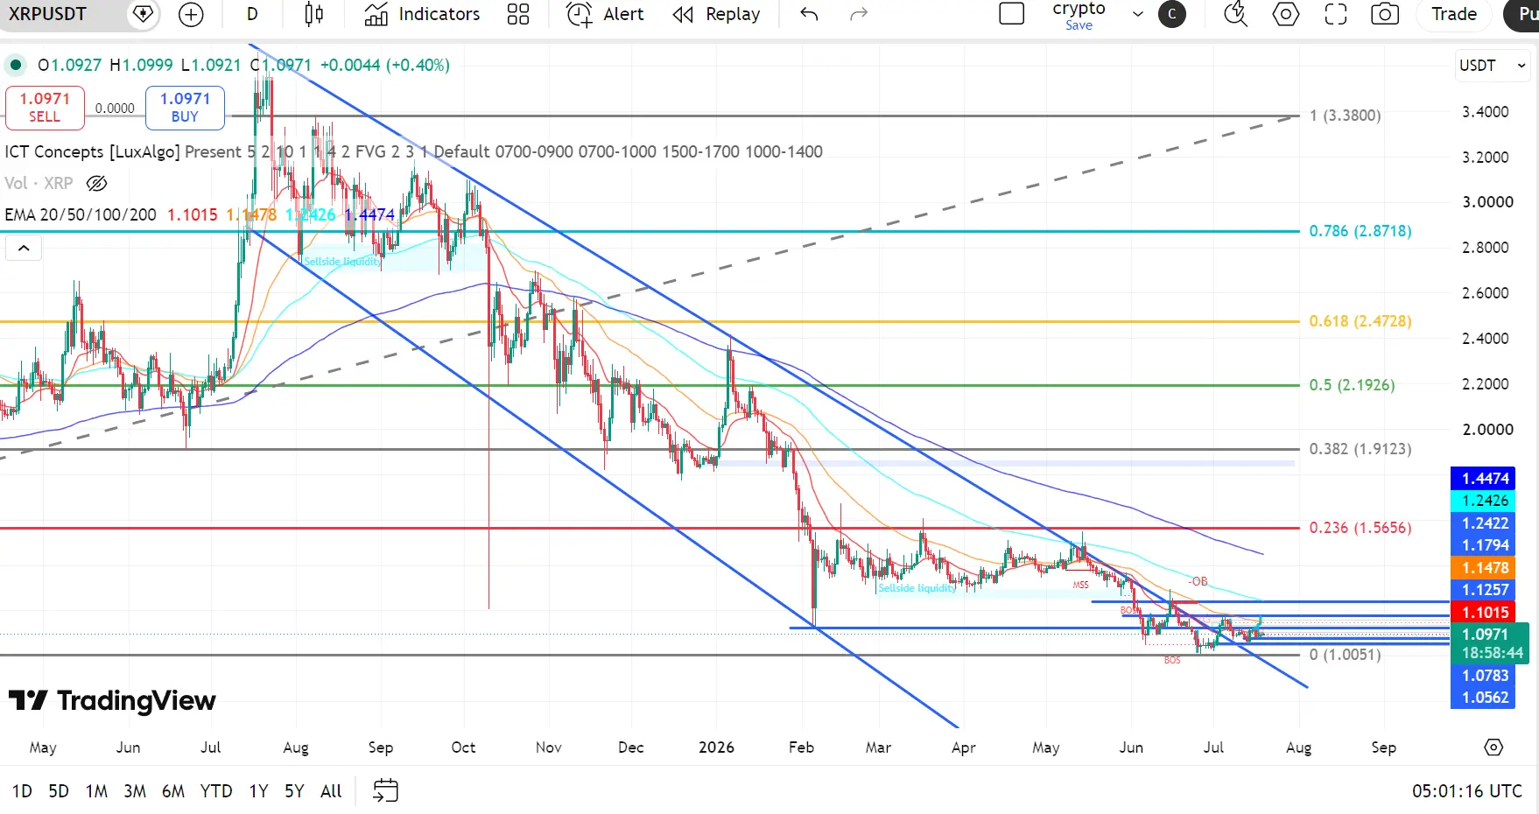1539x814 pixels.
Task: Select the 6M date range
Action: 173,791
